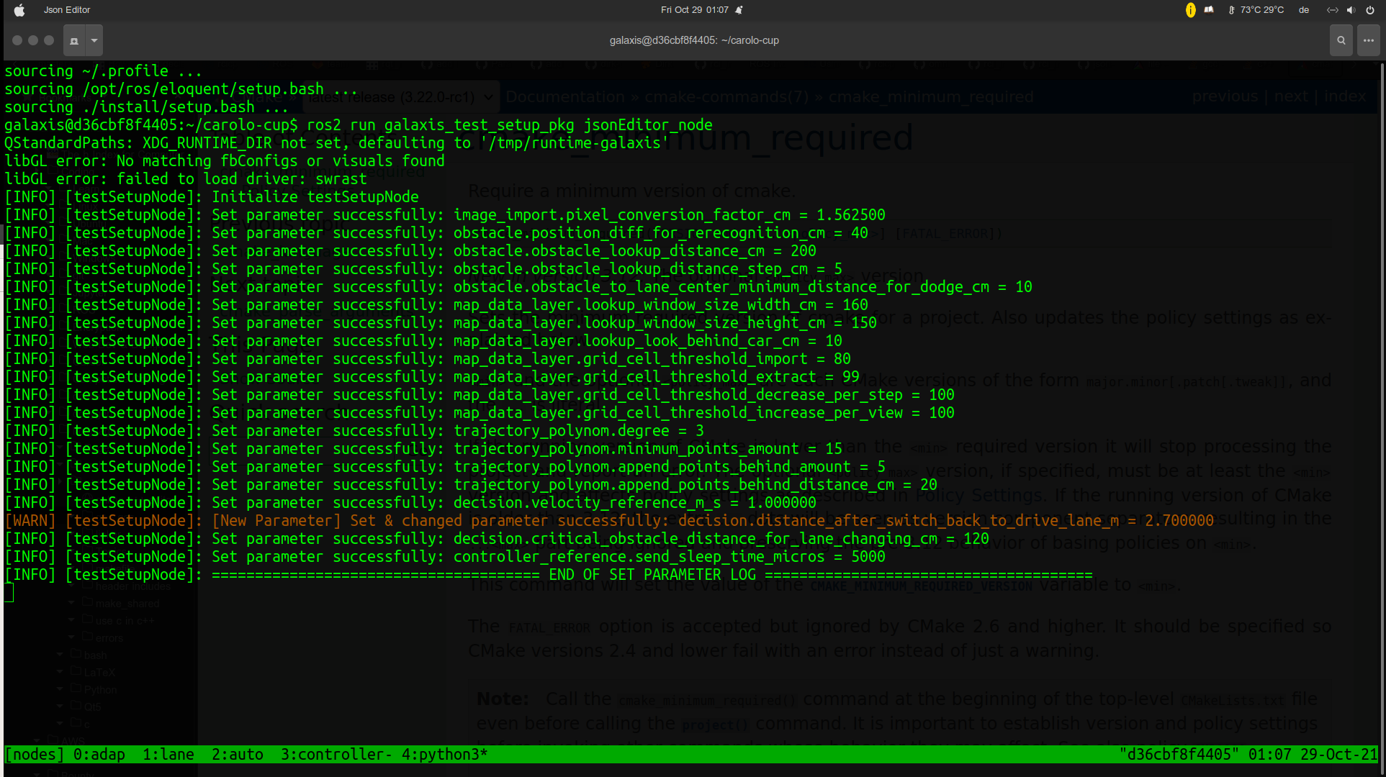This screenshot has width=1386, height=777.
Task: Click the 'sourcing ~/.profile ...' line
Action: point(104,71)
